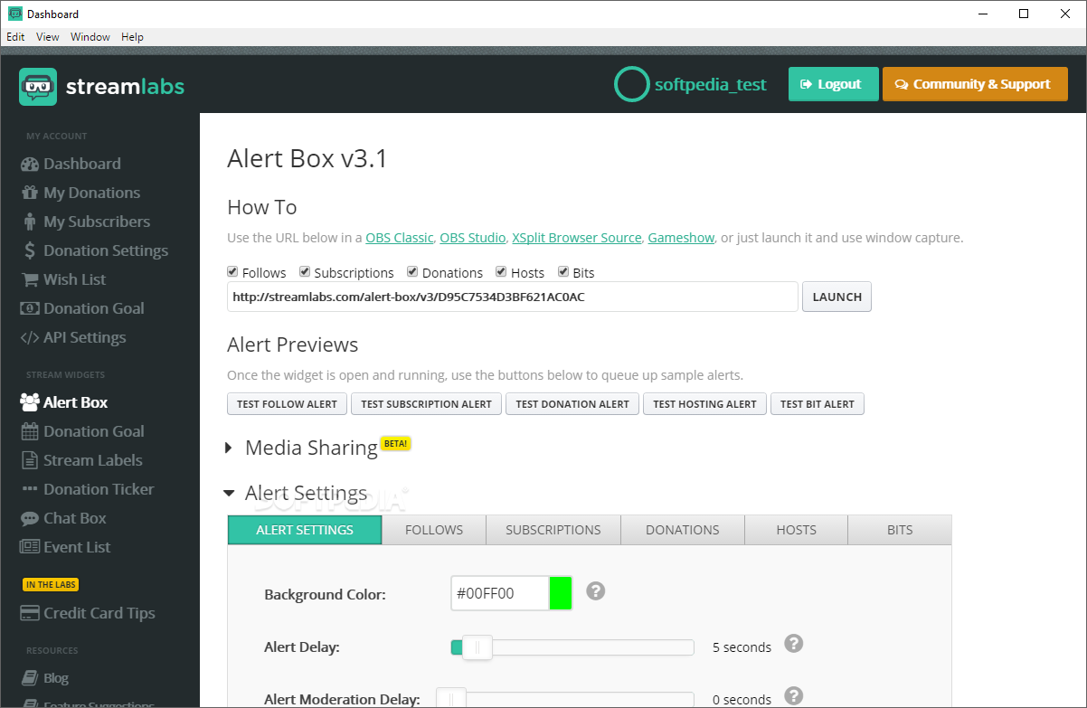Toggle the Hosts checkbox
This screenshot has height=708, width=1087.
pyautogui.click(x=501, y=271)
